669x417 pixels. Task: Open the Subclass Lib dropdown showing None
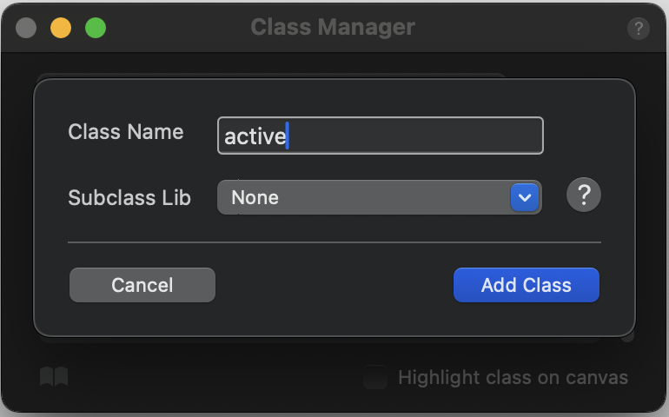point(365,197)
